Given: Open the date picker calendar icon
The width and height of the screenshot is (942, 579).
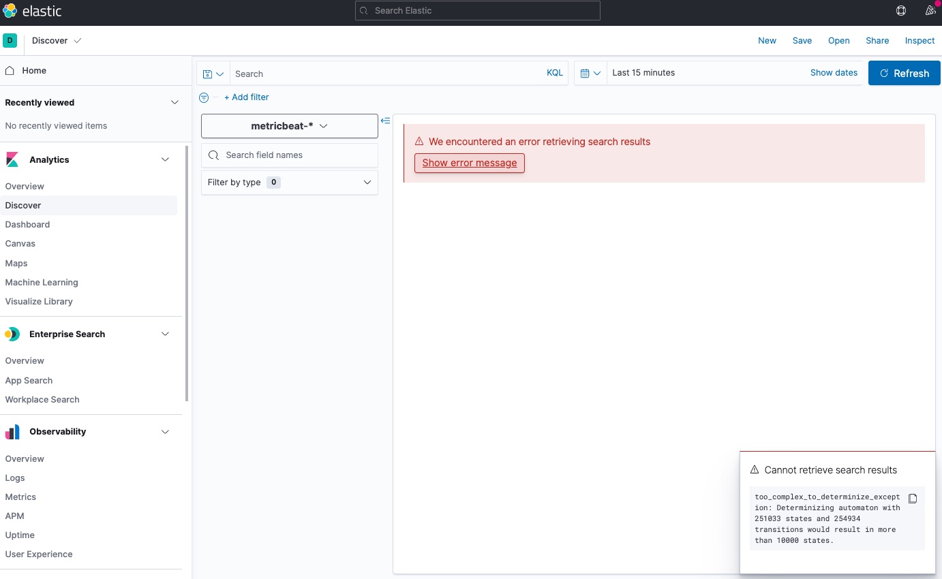Looking at the screenshot, I should click(590, 73).
